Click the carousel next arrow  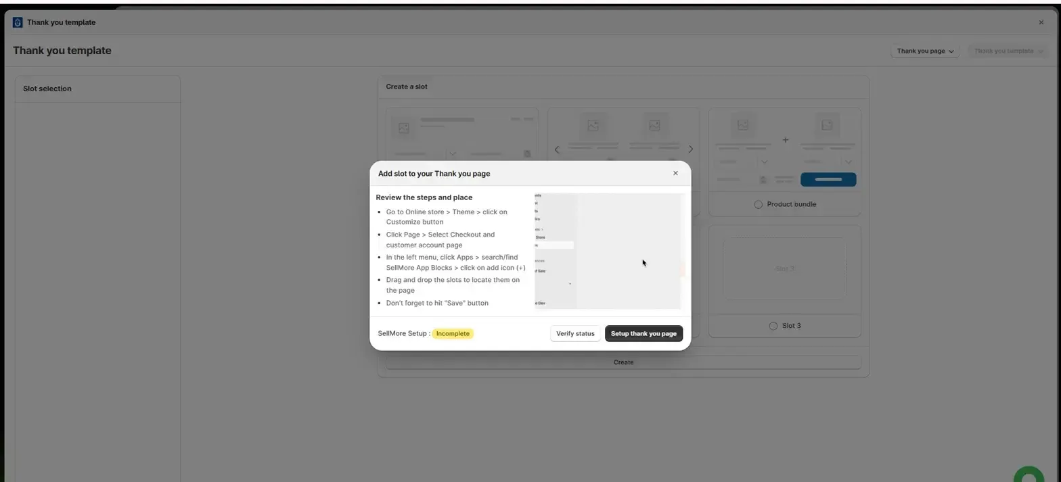[690, 149]
